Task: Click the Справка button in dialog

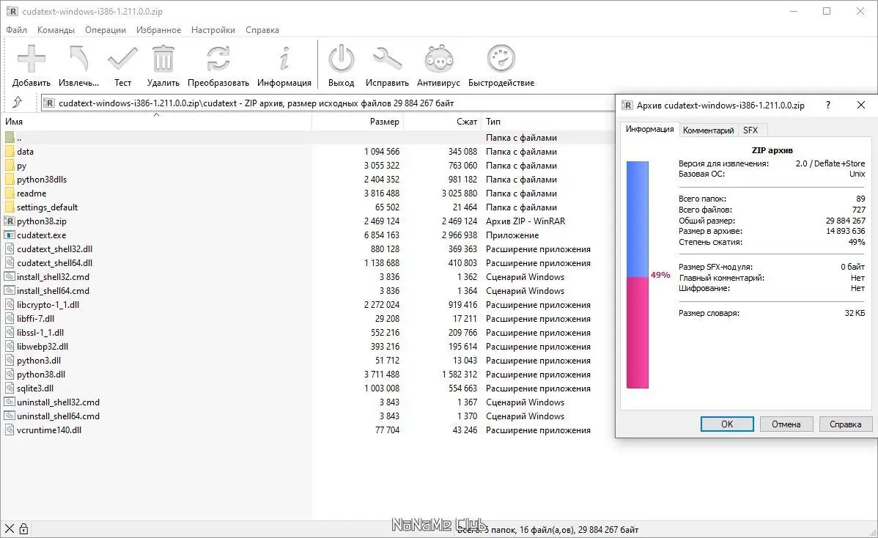Action: [x=845, y=424]
